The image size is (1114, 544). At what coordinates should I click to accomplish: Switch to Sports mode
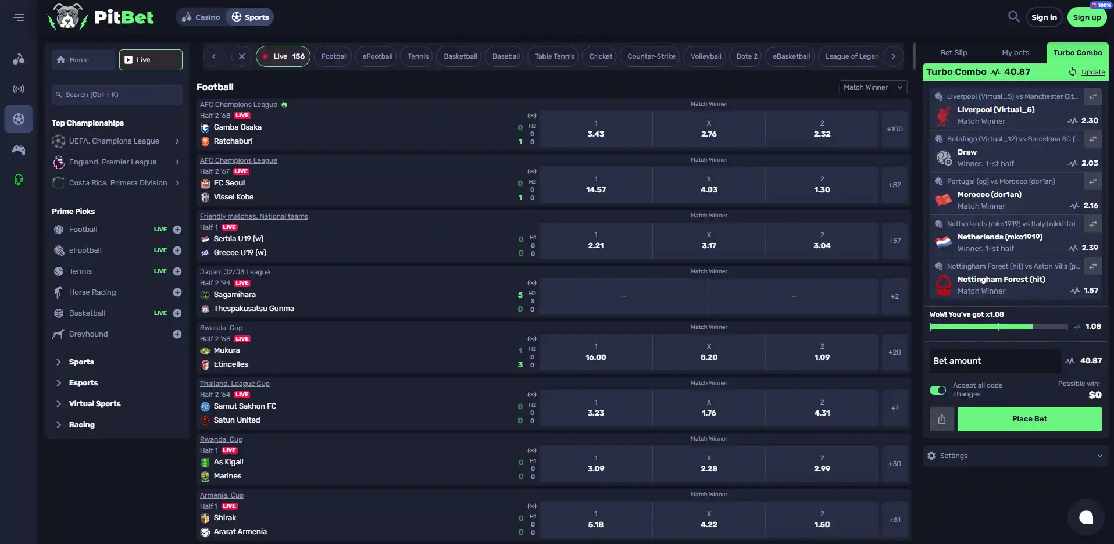pos(250,17)
